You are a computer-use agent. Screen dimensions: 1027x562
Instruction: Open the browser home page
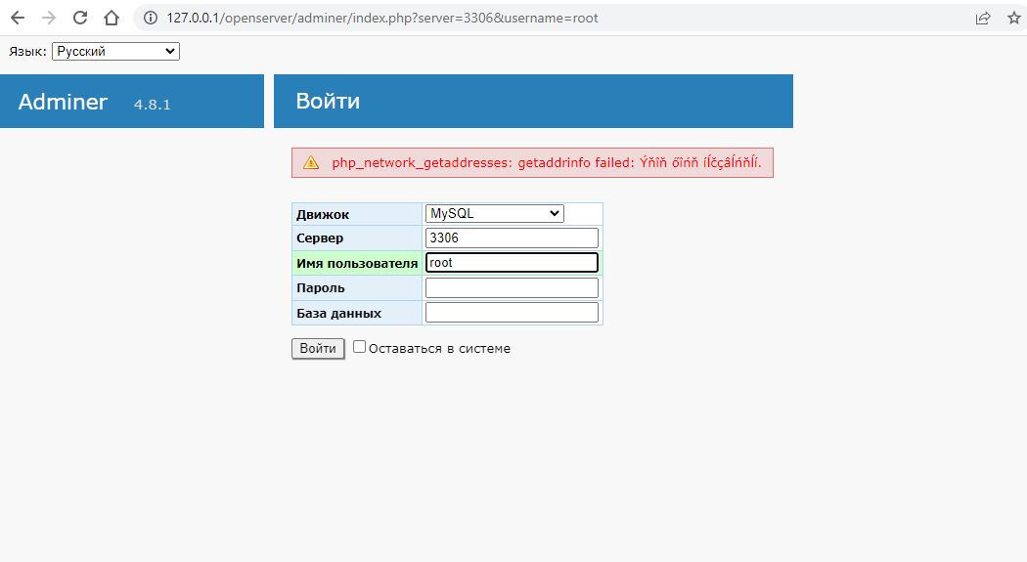[112, 19]
